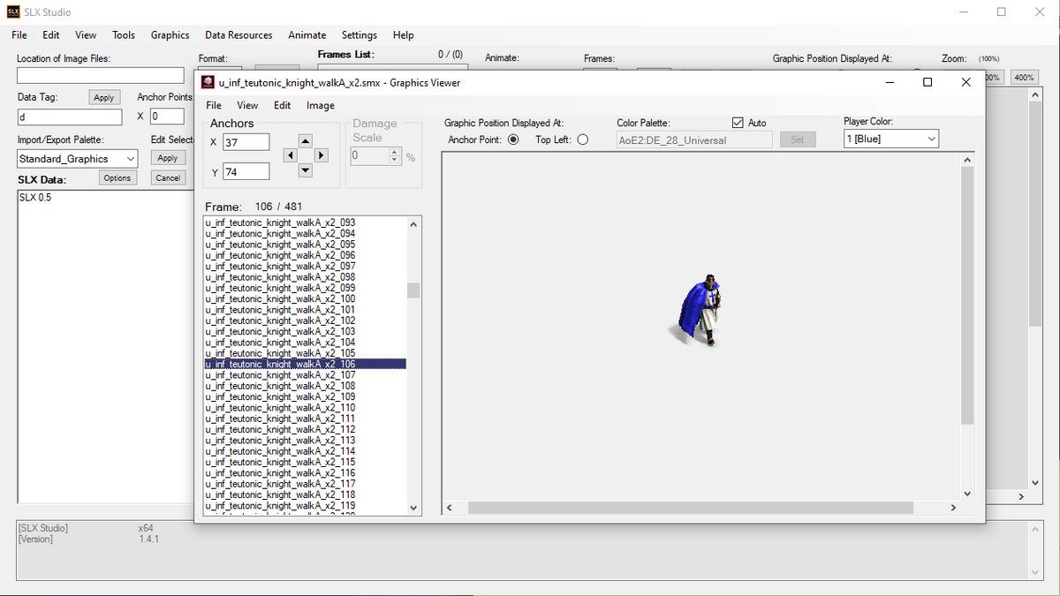Viewport: 1060px width, 596px height.
Task: Click the Anchors X input field
Action: 246,142
